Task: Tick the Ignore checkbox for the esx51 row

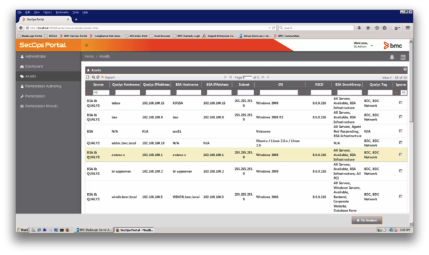Action: [400, 131]
